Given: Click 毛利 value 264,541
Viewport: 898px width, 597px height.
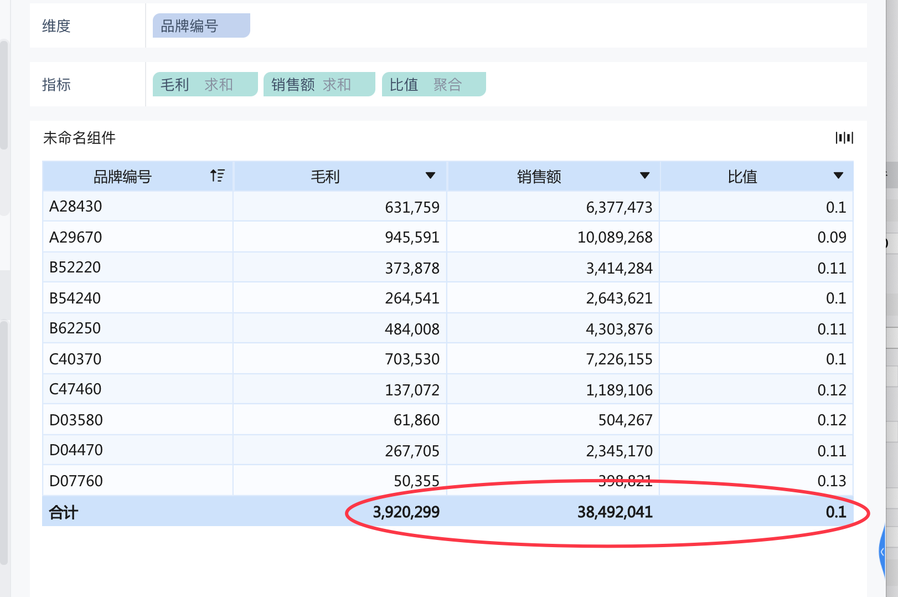Looking at the screenshot, I should [x=412, y=298].
